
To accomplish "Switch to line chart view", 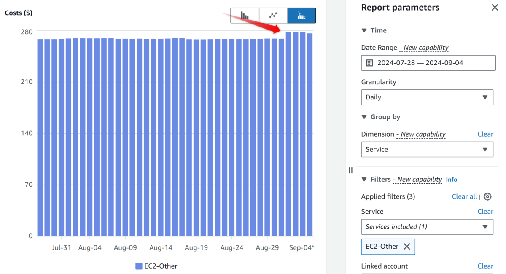I will click(273, 15).
